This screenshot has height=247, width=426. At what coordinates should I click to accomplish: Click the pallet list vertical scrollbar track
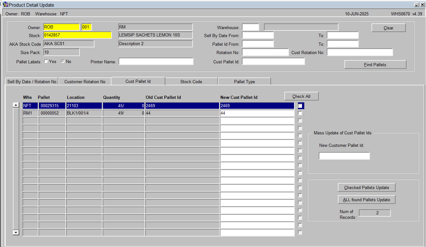pos(16,169)
